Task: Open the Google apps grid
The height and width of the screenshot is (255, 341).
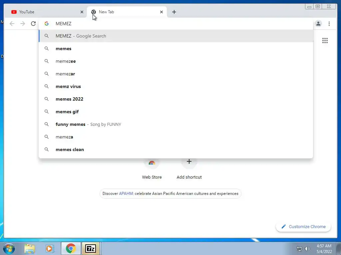Action: (x=325, y=40)
